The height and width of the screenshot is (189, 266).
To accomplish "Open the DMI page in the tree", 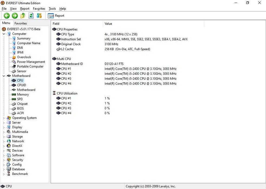I will pyautogui.click(x=20, y=48).
